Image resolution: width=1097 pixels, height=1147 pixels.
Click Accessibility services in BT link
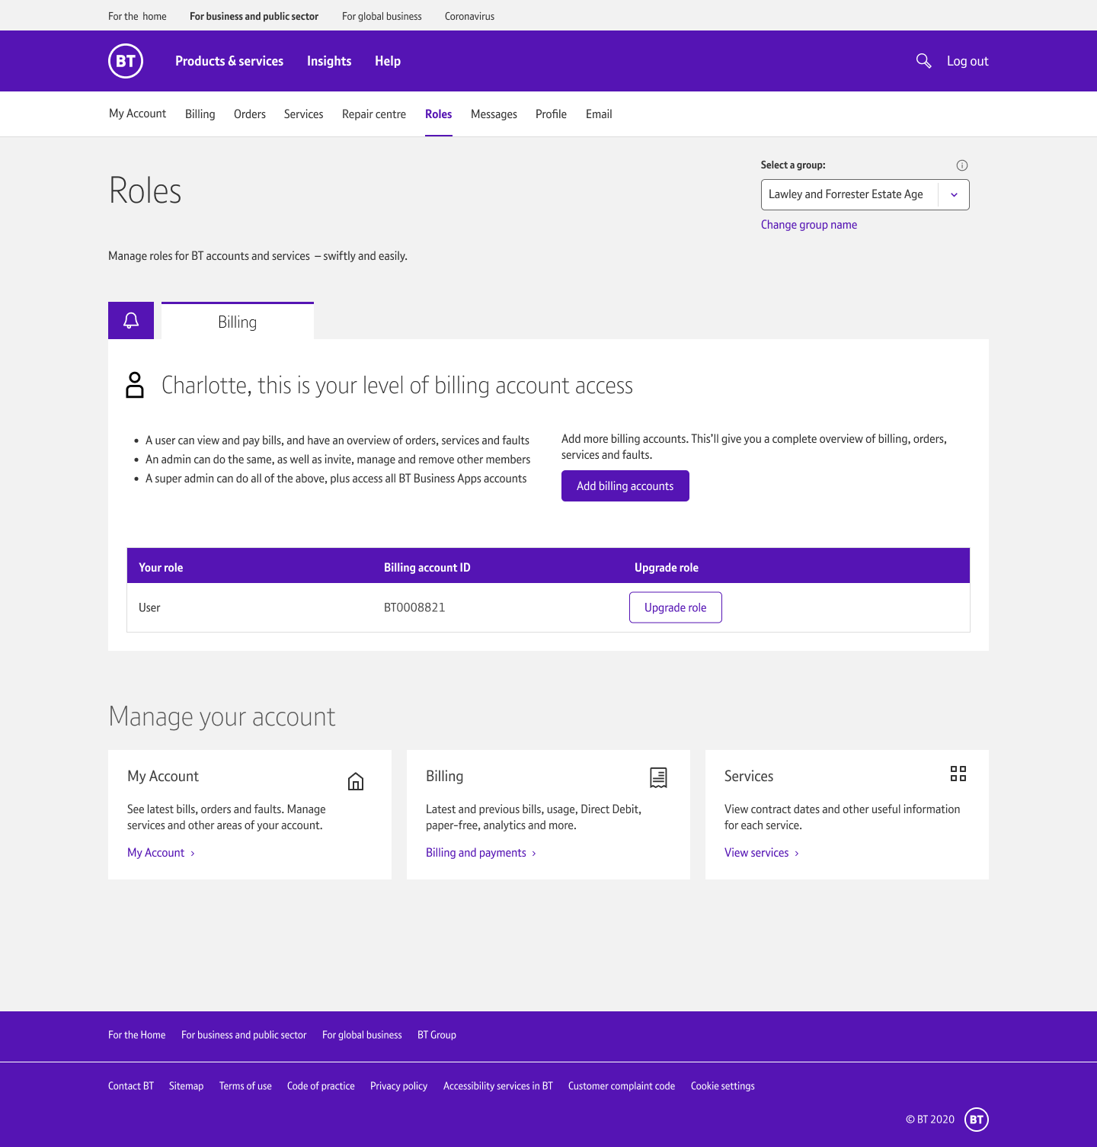498,1086
